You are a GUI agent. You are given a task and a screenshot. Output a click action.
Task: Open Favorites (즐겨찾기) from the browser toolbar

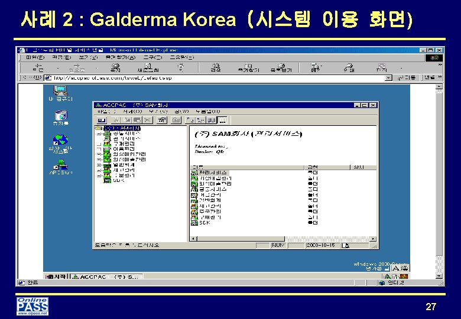(249, 68)
